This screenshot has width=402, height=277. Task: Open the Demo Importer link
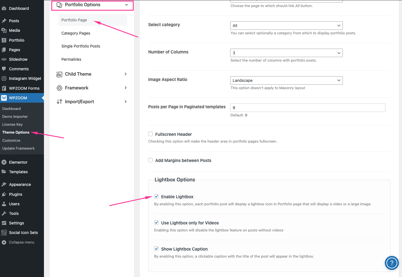15,117
